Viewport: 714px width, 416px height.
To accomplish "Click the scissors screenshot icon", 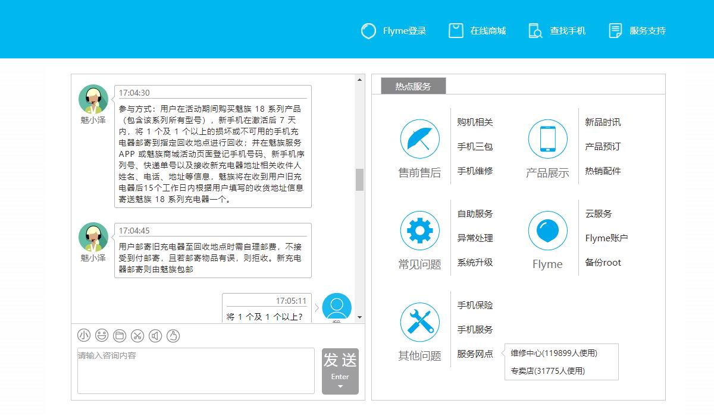I will click(137, 336).
